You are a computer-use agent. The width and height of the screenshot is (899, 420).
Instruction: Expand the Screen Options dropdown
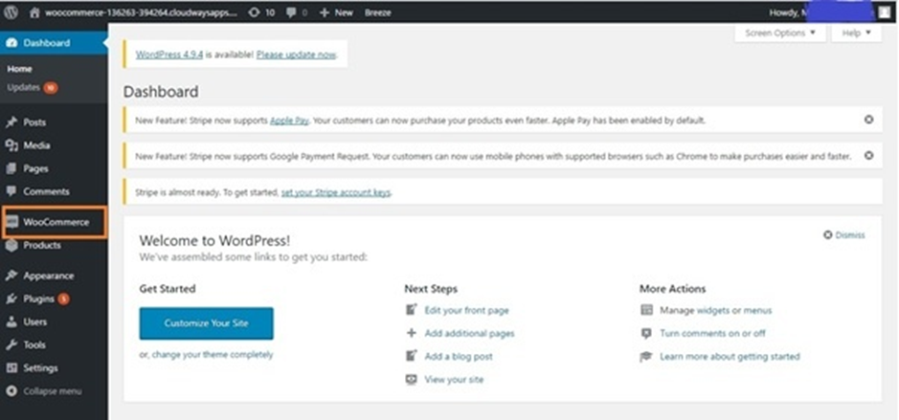tap(779, 33)
